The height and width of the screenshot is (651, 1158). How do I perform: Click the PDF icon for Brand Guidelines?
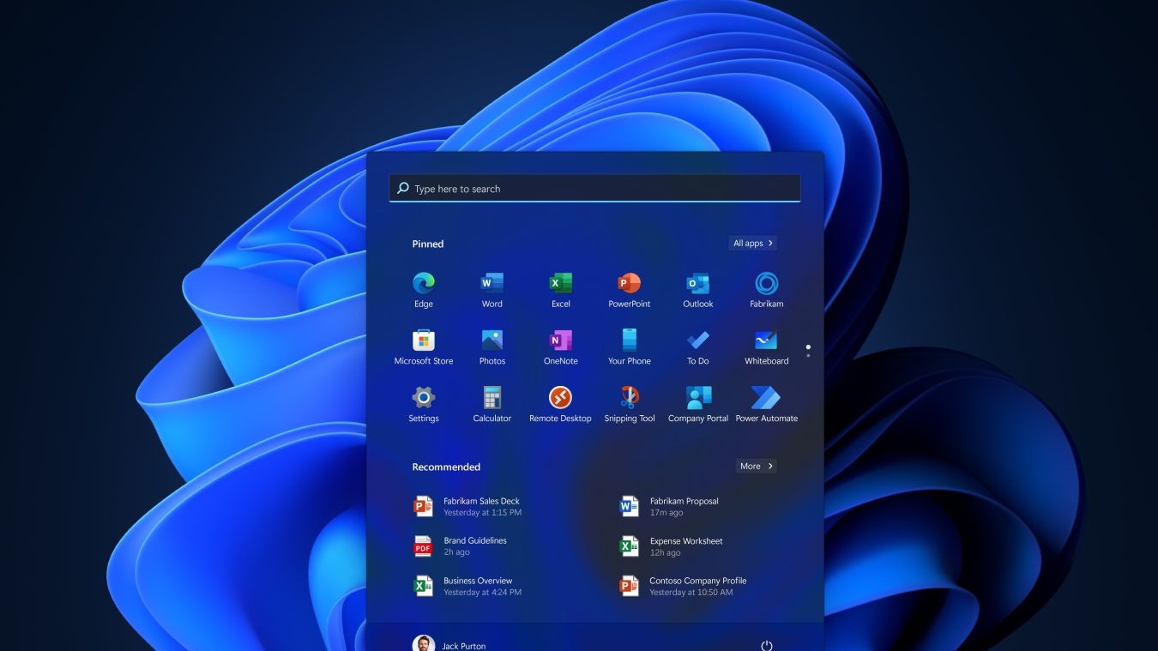423,546
